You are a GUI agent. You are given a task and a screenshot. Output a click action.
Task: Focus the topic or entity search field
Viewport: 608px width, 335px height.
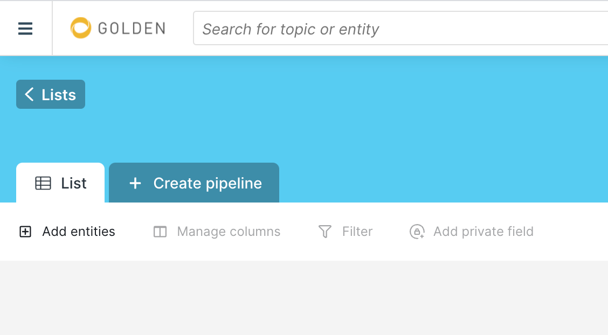(x=400, y=28)
